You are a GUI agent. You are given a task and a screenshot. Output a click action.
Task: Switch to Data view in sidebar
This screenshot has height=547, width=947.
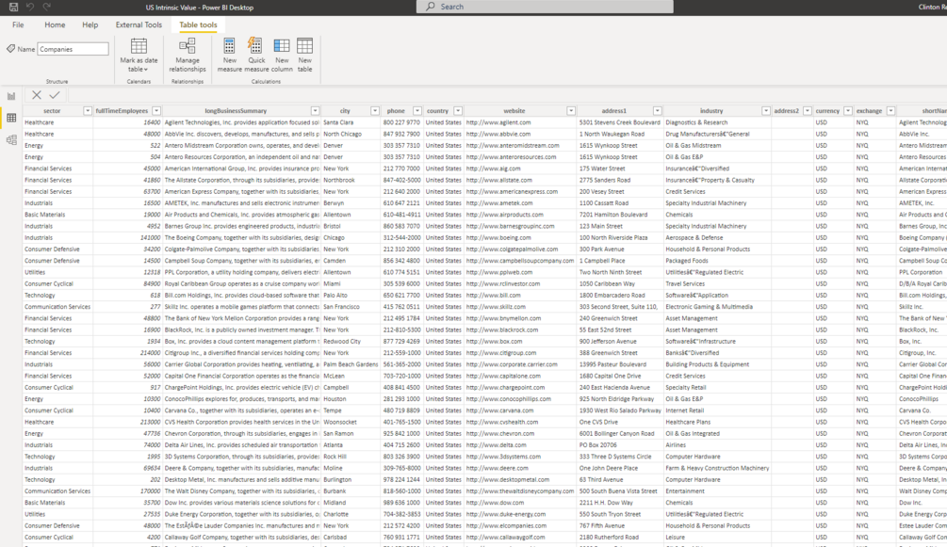pyautogui.click(x=11, y=118)
